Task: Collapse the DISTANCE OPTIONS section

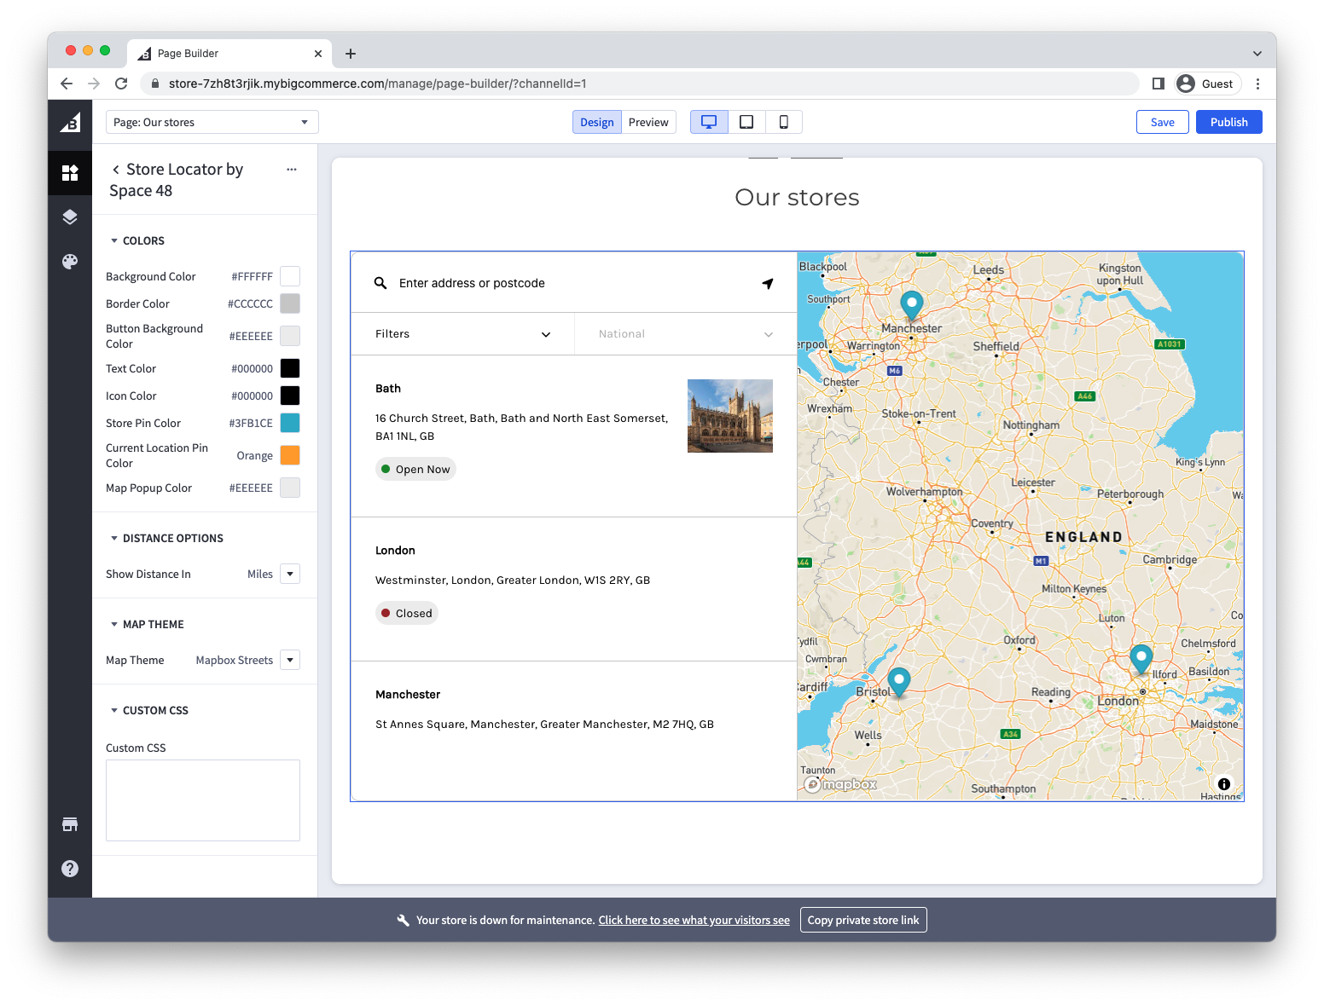Action: coord(167,539)
